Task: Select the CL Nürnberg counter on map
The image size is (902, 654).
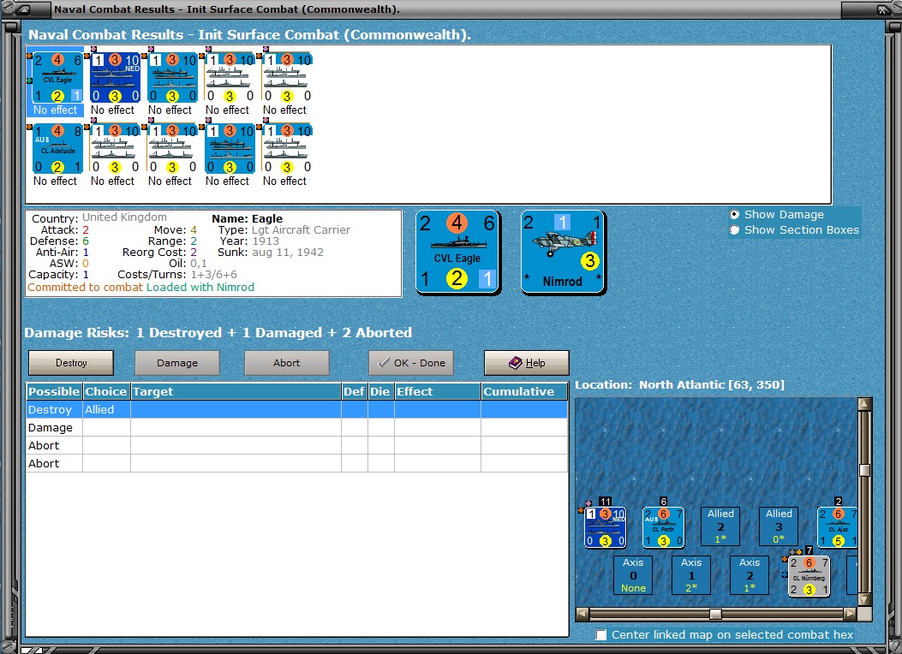Action: click(x=809, y=576)
